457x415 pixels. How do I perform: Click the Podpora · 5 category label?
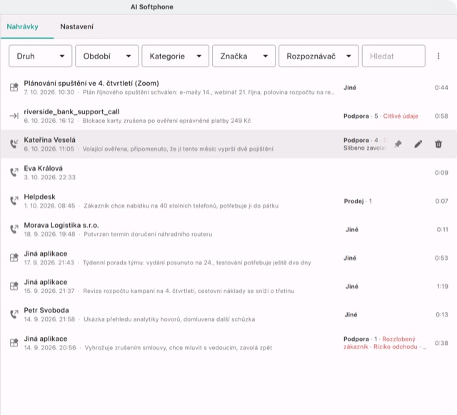pos(361,116)
